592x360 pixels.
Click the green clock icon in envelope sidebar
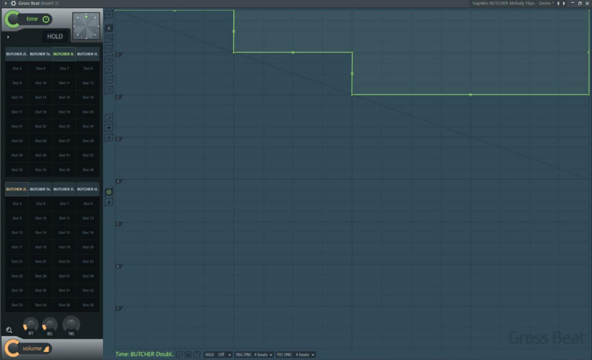(109, 192)
